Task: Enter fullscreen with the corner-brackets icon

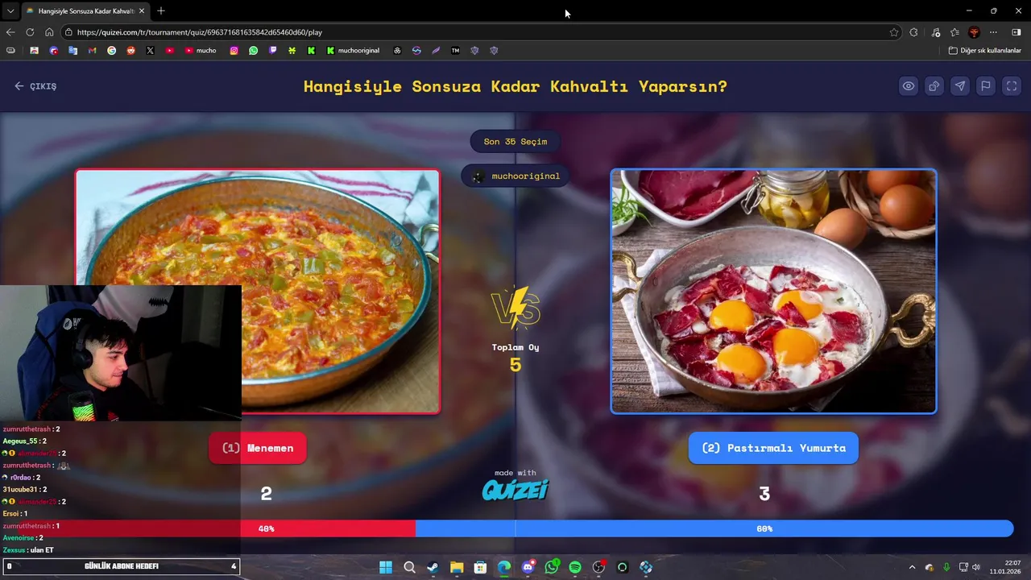Action: 1012,86
